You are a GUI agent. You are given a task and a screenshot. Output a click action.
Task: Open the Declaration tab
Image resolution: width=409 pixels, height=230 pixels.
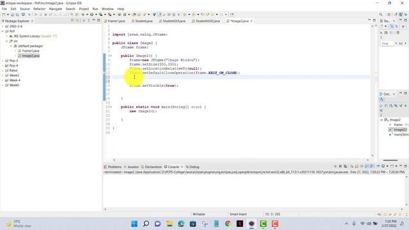click(x=151, y=167)
